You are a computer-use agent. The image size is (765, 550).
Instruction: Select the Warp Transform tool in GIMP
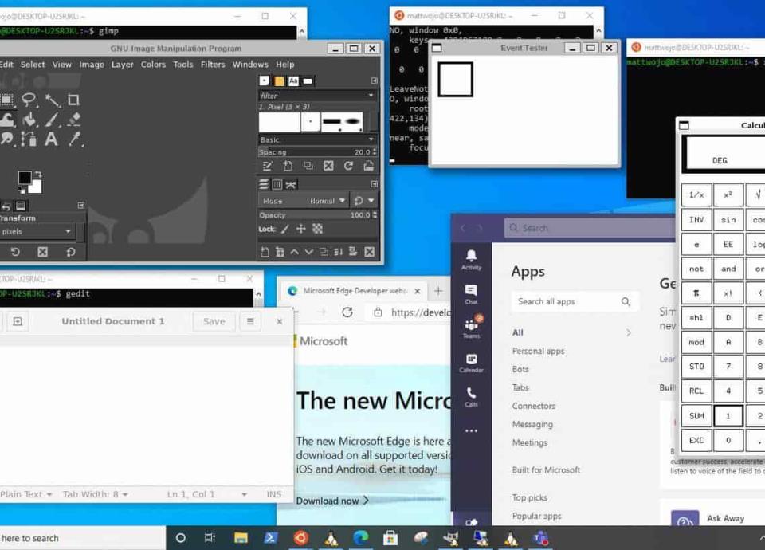click(7, 120)
